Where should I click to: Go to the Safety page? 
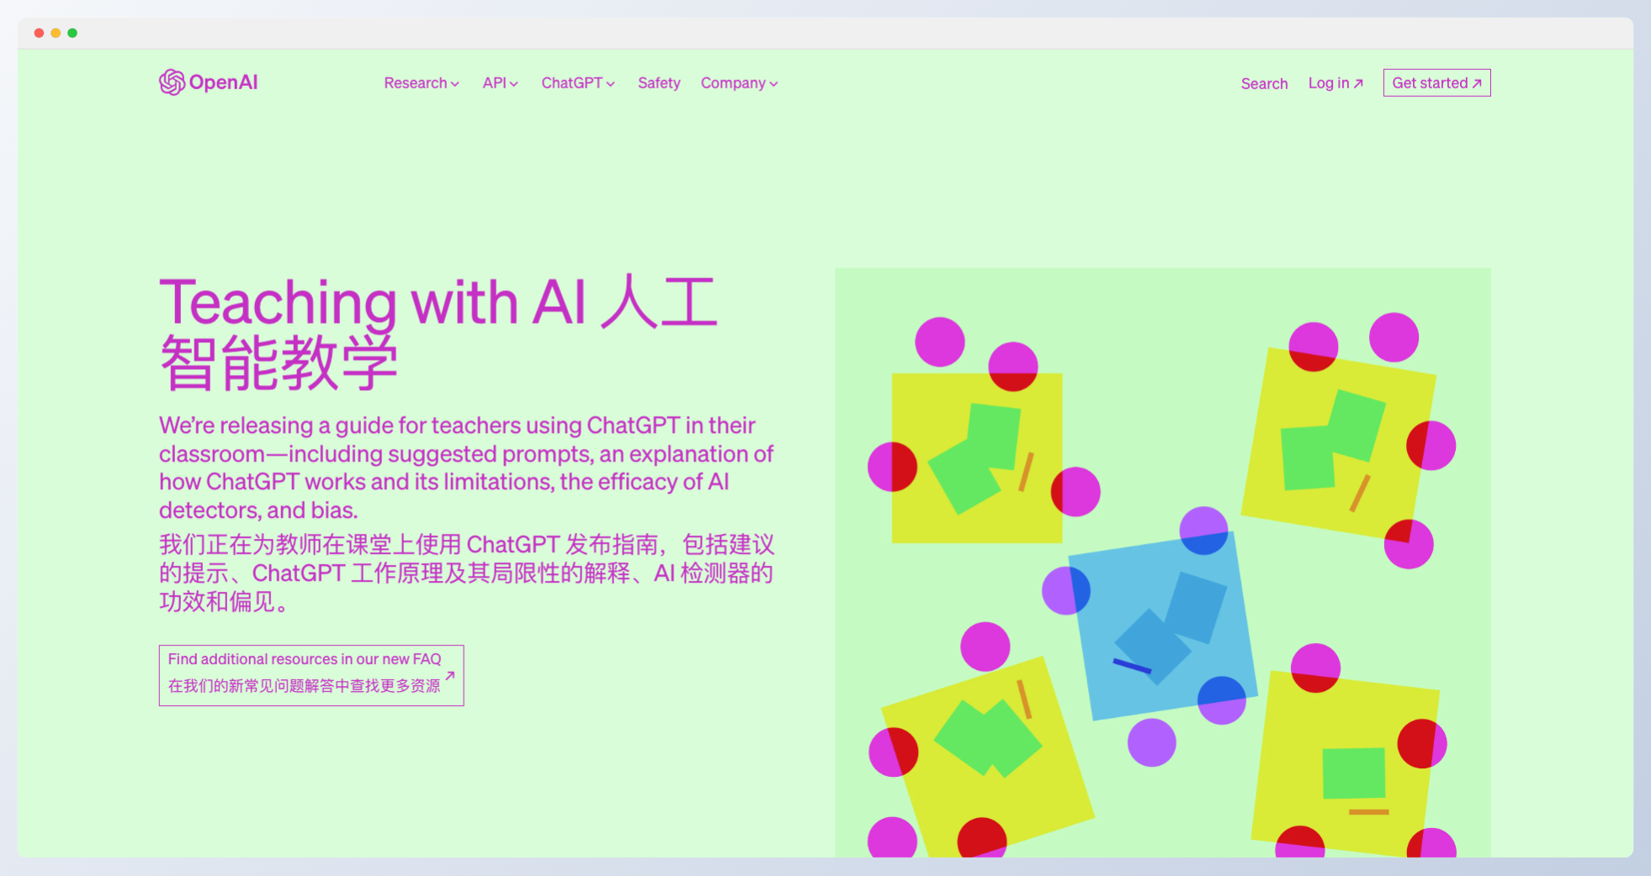click(x=659, y=83)
